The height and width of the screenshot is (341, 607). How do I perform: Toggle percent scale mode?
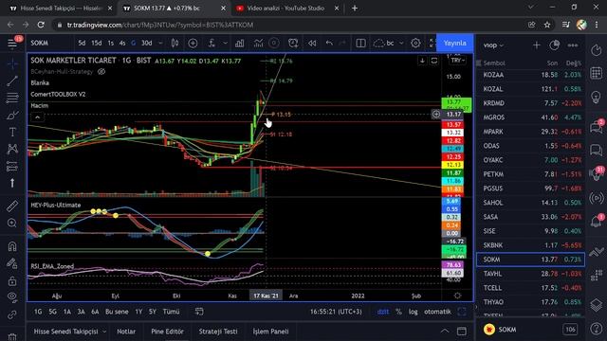pyautogui.click(x=398, y=312)
